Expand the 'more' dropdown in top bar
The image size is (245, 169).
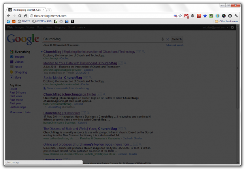[81, 28]
